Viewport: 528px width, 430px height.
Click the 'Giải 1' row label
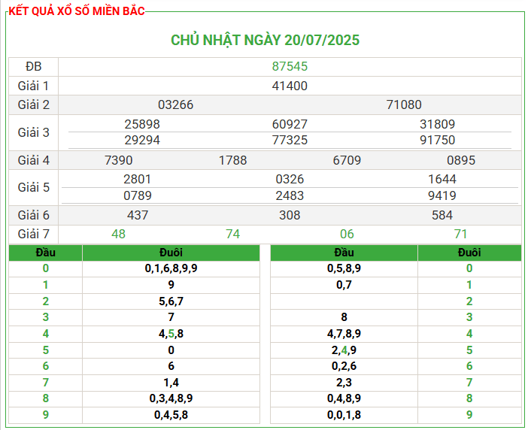tap(33, 86)
